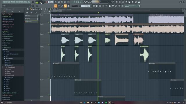This screenshot has height=104, width=186.
Task: Select the playlist Mute tool
Action: pos(37,9)
